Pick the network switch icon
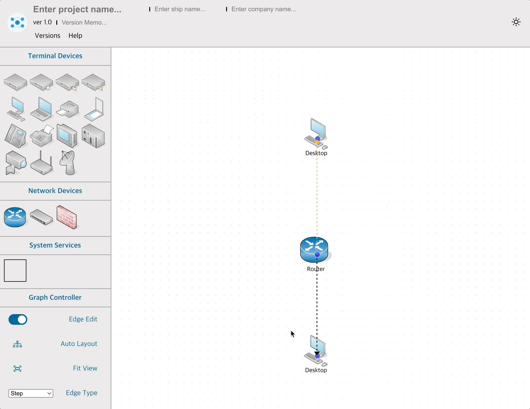The image size is (530, 409). point(41,217)
